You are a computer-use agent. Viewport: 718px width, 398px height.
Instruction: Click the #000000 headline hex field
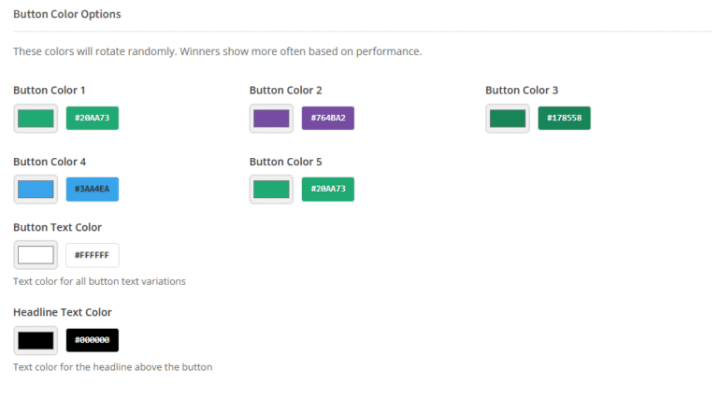click(93, 340)
